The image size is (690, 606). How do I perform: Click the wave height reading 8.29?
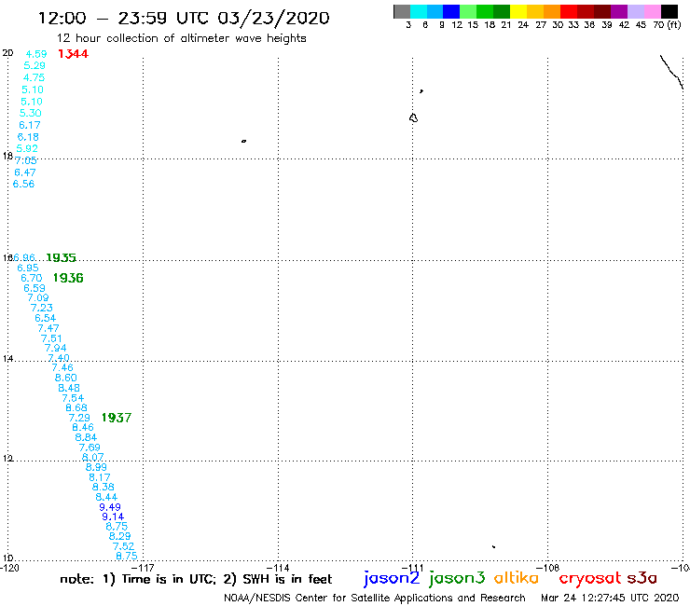pos(119,536)
